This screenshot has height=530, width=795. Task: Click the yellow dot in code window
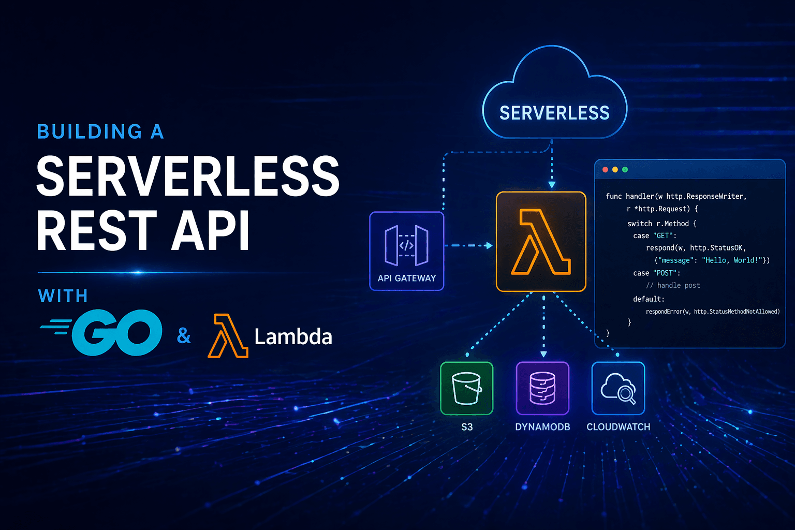[615, 170]
